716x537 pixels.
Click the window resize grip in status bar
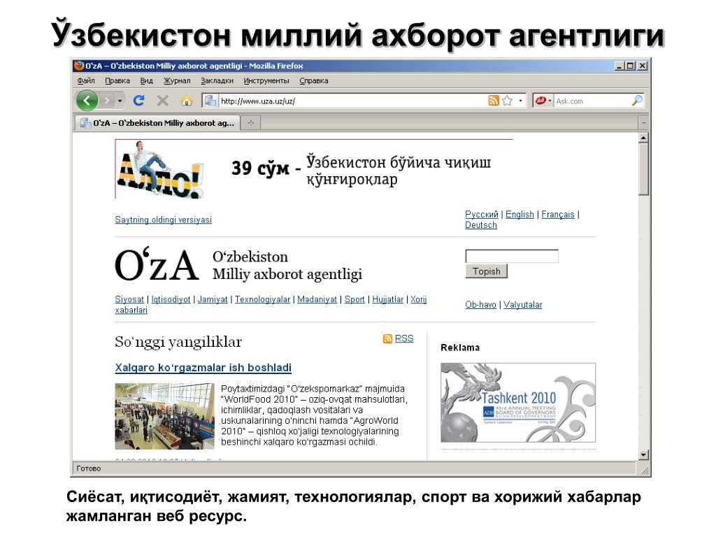click(x=644, y=470)
